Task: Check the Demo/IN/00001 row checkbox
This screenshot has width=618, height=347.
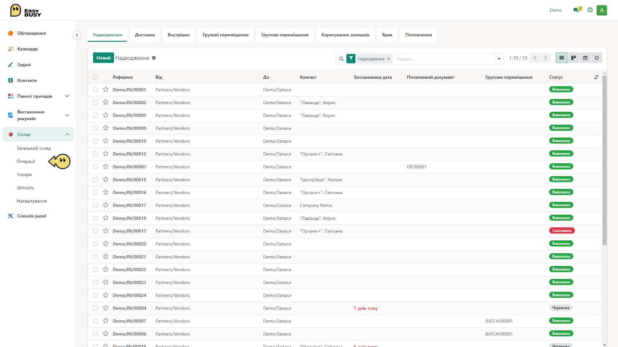Action: point(95,89)
